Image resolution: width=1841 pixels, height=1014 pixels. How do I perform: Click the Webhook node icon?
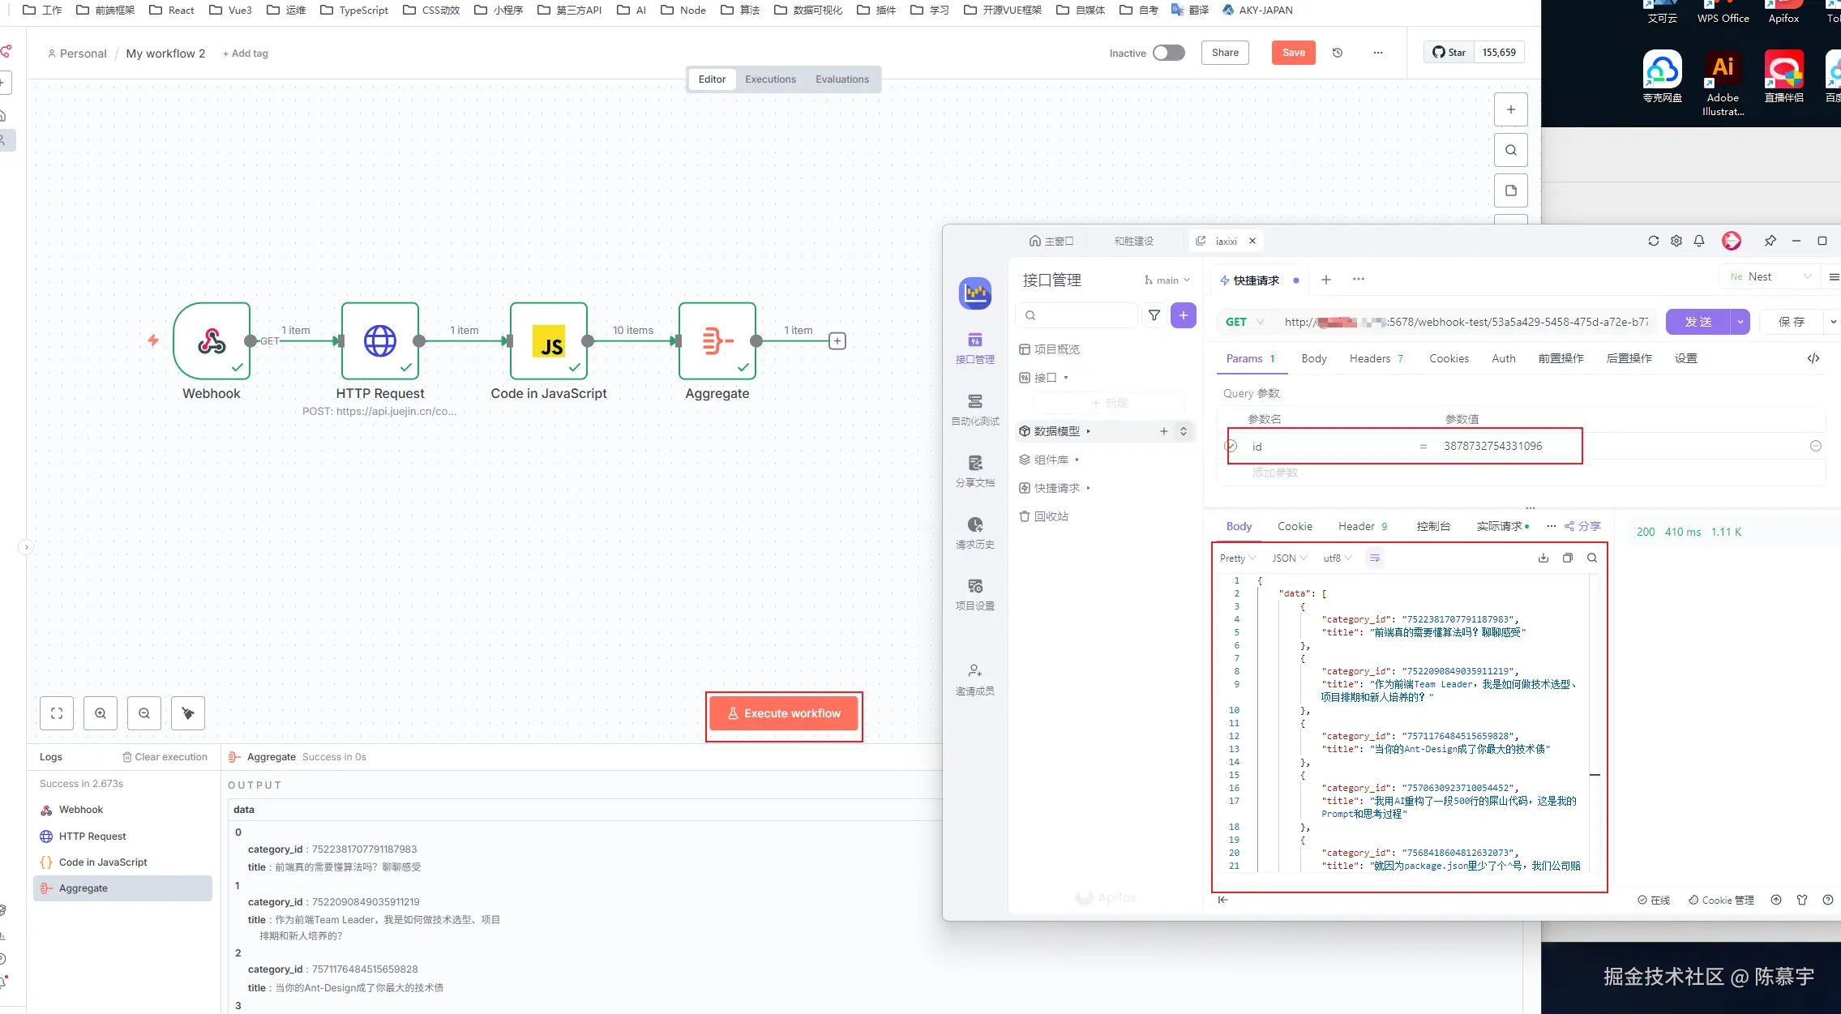click(x=212, y=341)
